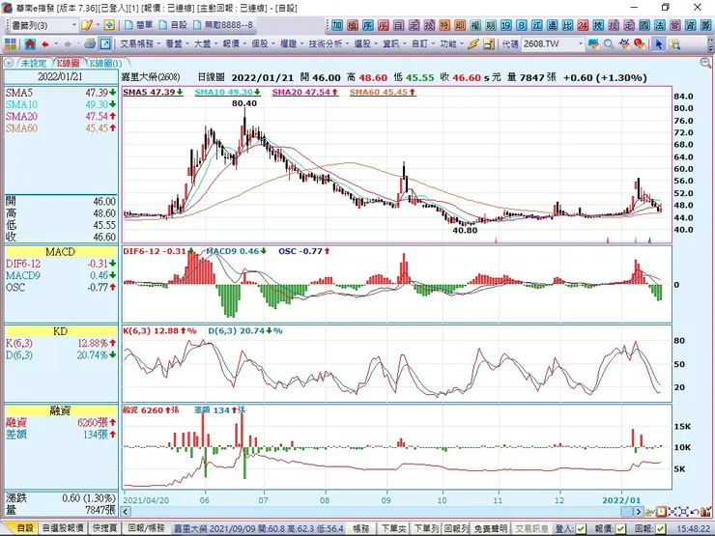This screenshot has height=536, width=715.
Task: Click the edit note pencil icon
Action: tap(86, 25)
